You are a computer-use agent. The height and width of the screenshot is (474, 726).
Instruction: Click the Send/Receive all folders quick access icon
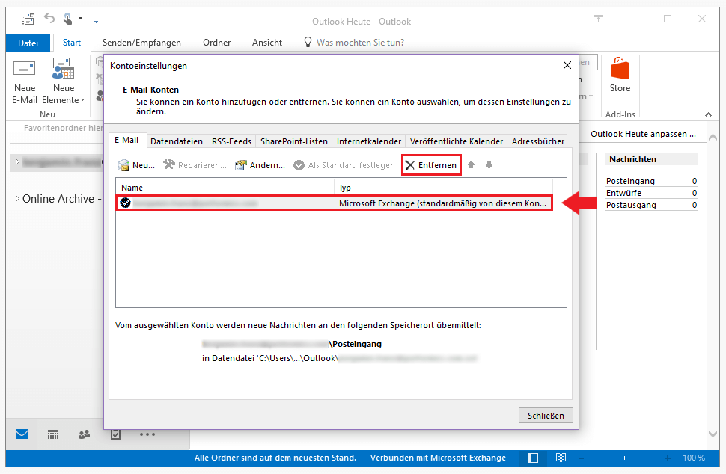click(28, 19)
